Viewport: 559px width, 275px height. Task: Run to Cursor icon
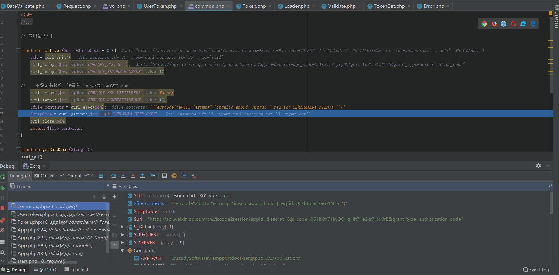click(x=153, y=176)
